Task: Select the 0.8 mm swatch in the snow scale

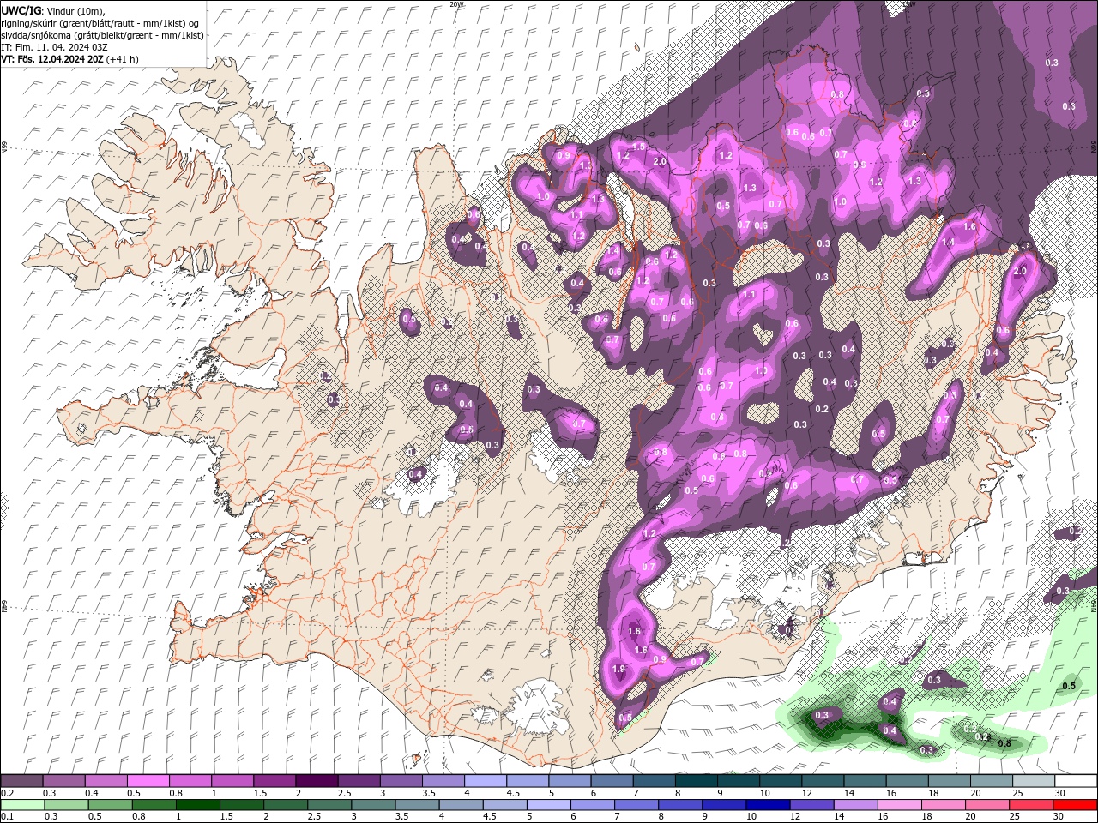Action: pos(190,781)
